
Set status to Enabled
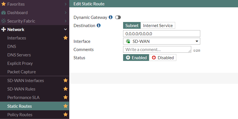[x=136, y=58]
